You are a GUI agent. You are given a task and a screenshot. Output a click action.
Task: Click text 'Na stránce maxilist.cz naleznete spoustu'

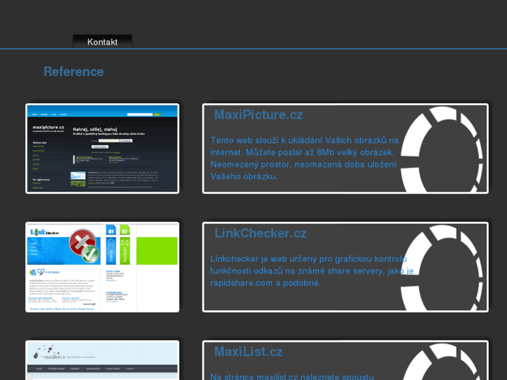(x=292, y=377)
